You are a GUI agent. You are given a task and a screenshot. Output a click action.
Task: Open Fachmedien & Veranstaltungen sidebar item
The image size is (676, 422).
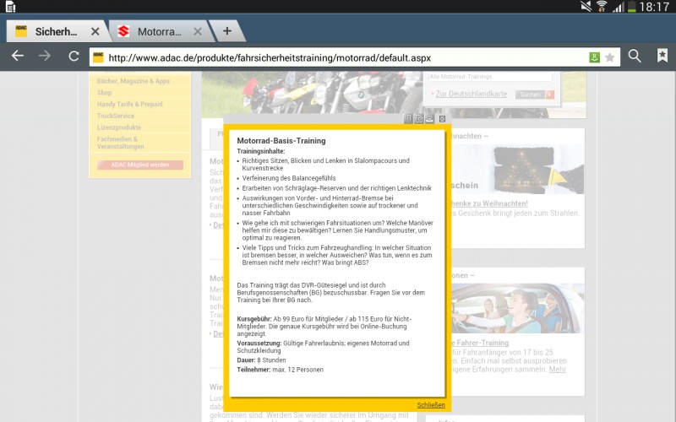coord(120,143)
